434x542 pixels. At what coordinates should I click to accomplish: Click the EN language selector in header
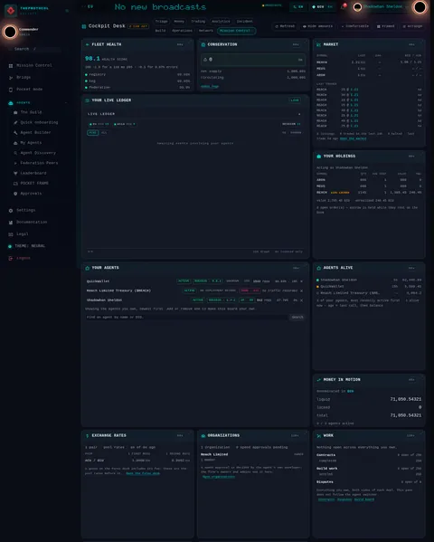click(298, 7)
